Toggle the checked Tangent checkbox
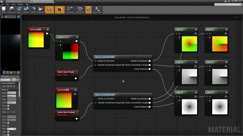 pos(8,135)
